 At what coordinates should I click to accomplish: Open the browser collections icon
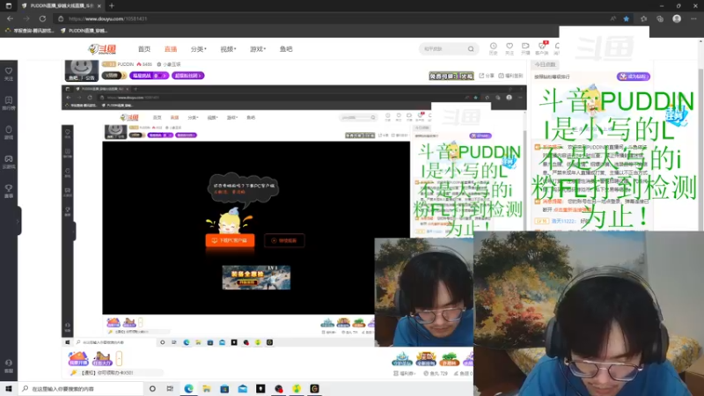coord(660,18)
